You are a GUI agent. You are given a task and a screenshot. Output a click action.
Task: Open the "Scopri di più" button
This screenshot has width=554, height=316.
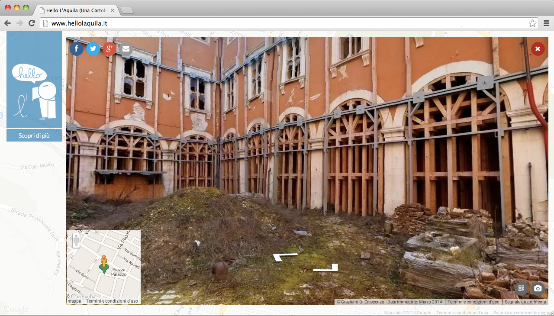[34, 135]
